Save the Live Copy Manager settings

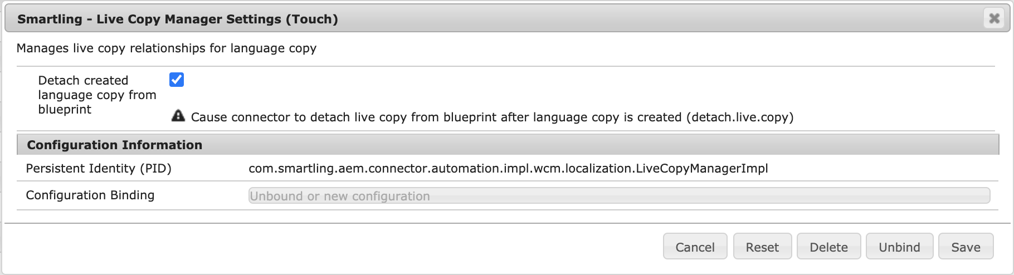tap(965, 247)
